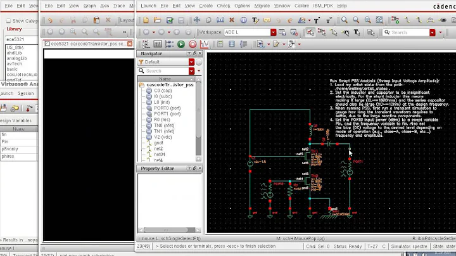The image size is (456, 256).
Task: Click the Check and Save icon
Action: click(x=170, y=20)
